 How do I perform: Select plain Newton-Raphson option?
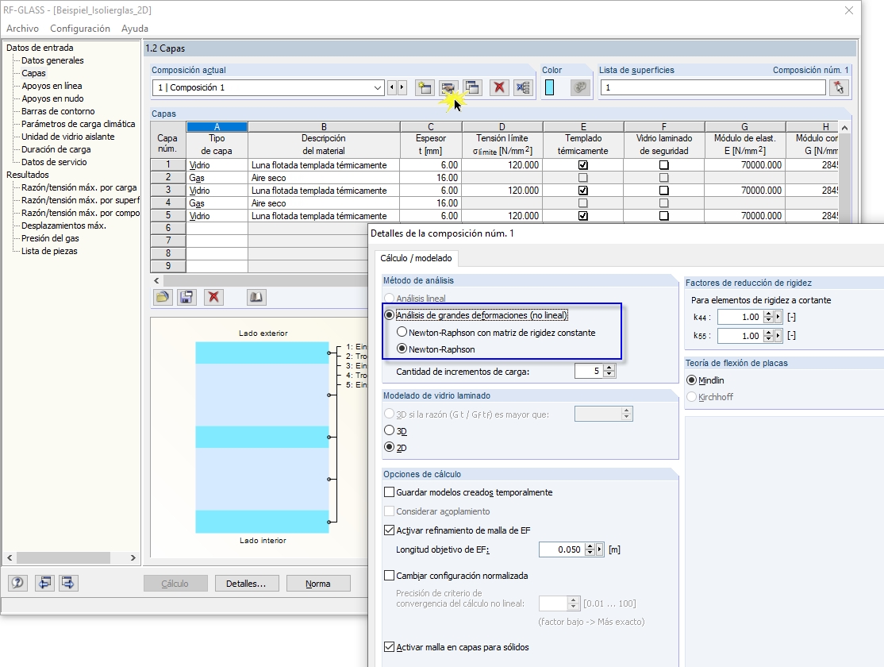click(x=402, y=349)
